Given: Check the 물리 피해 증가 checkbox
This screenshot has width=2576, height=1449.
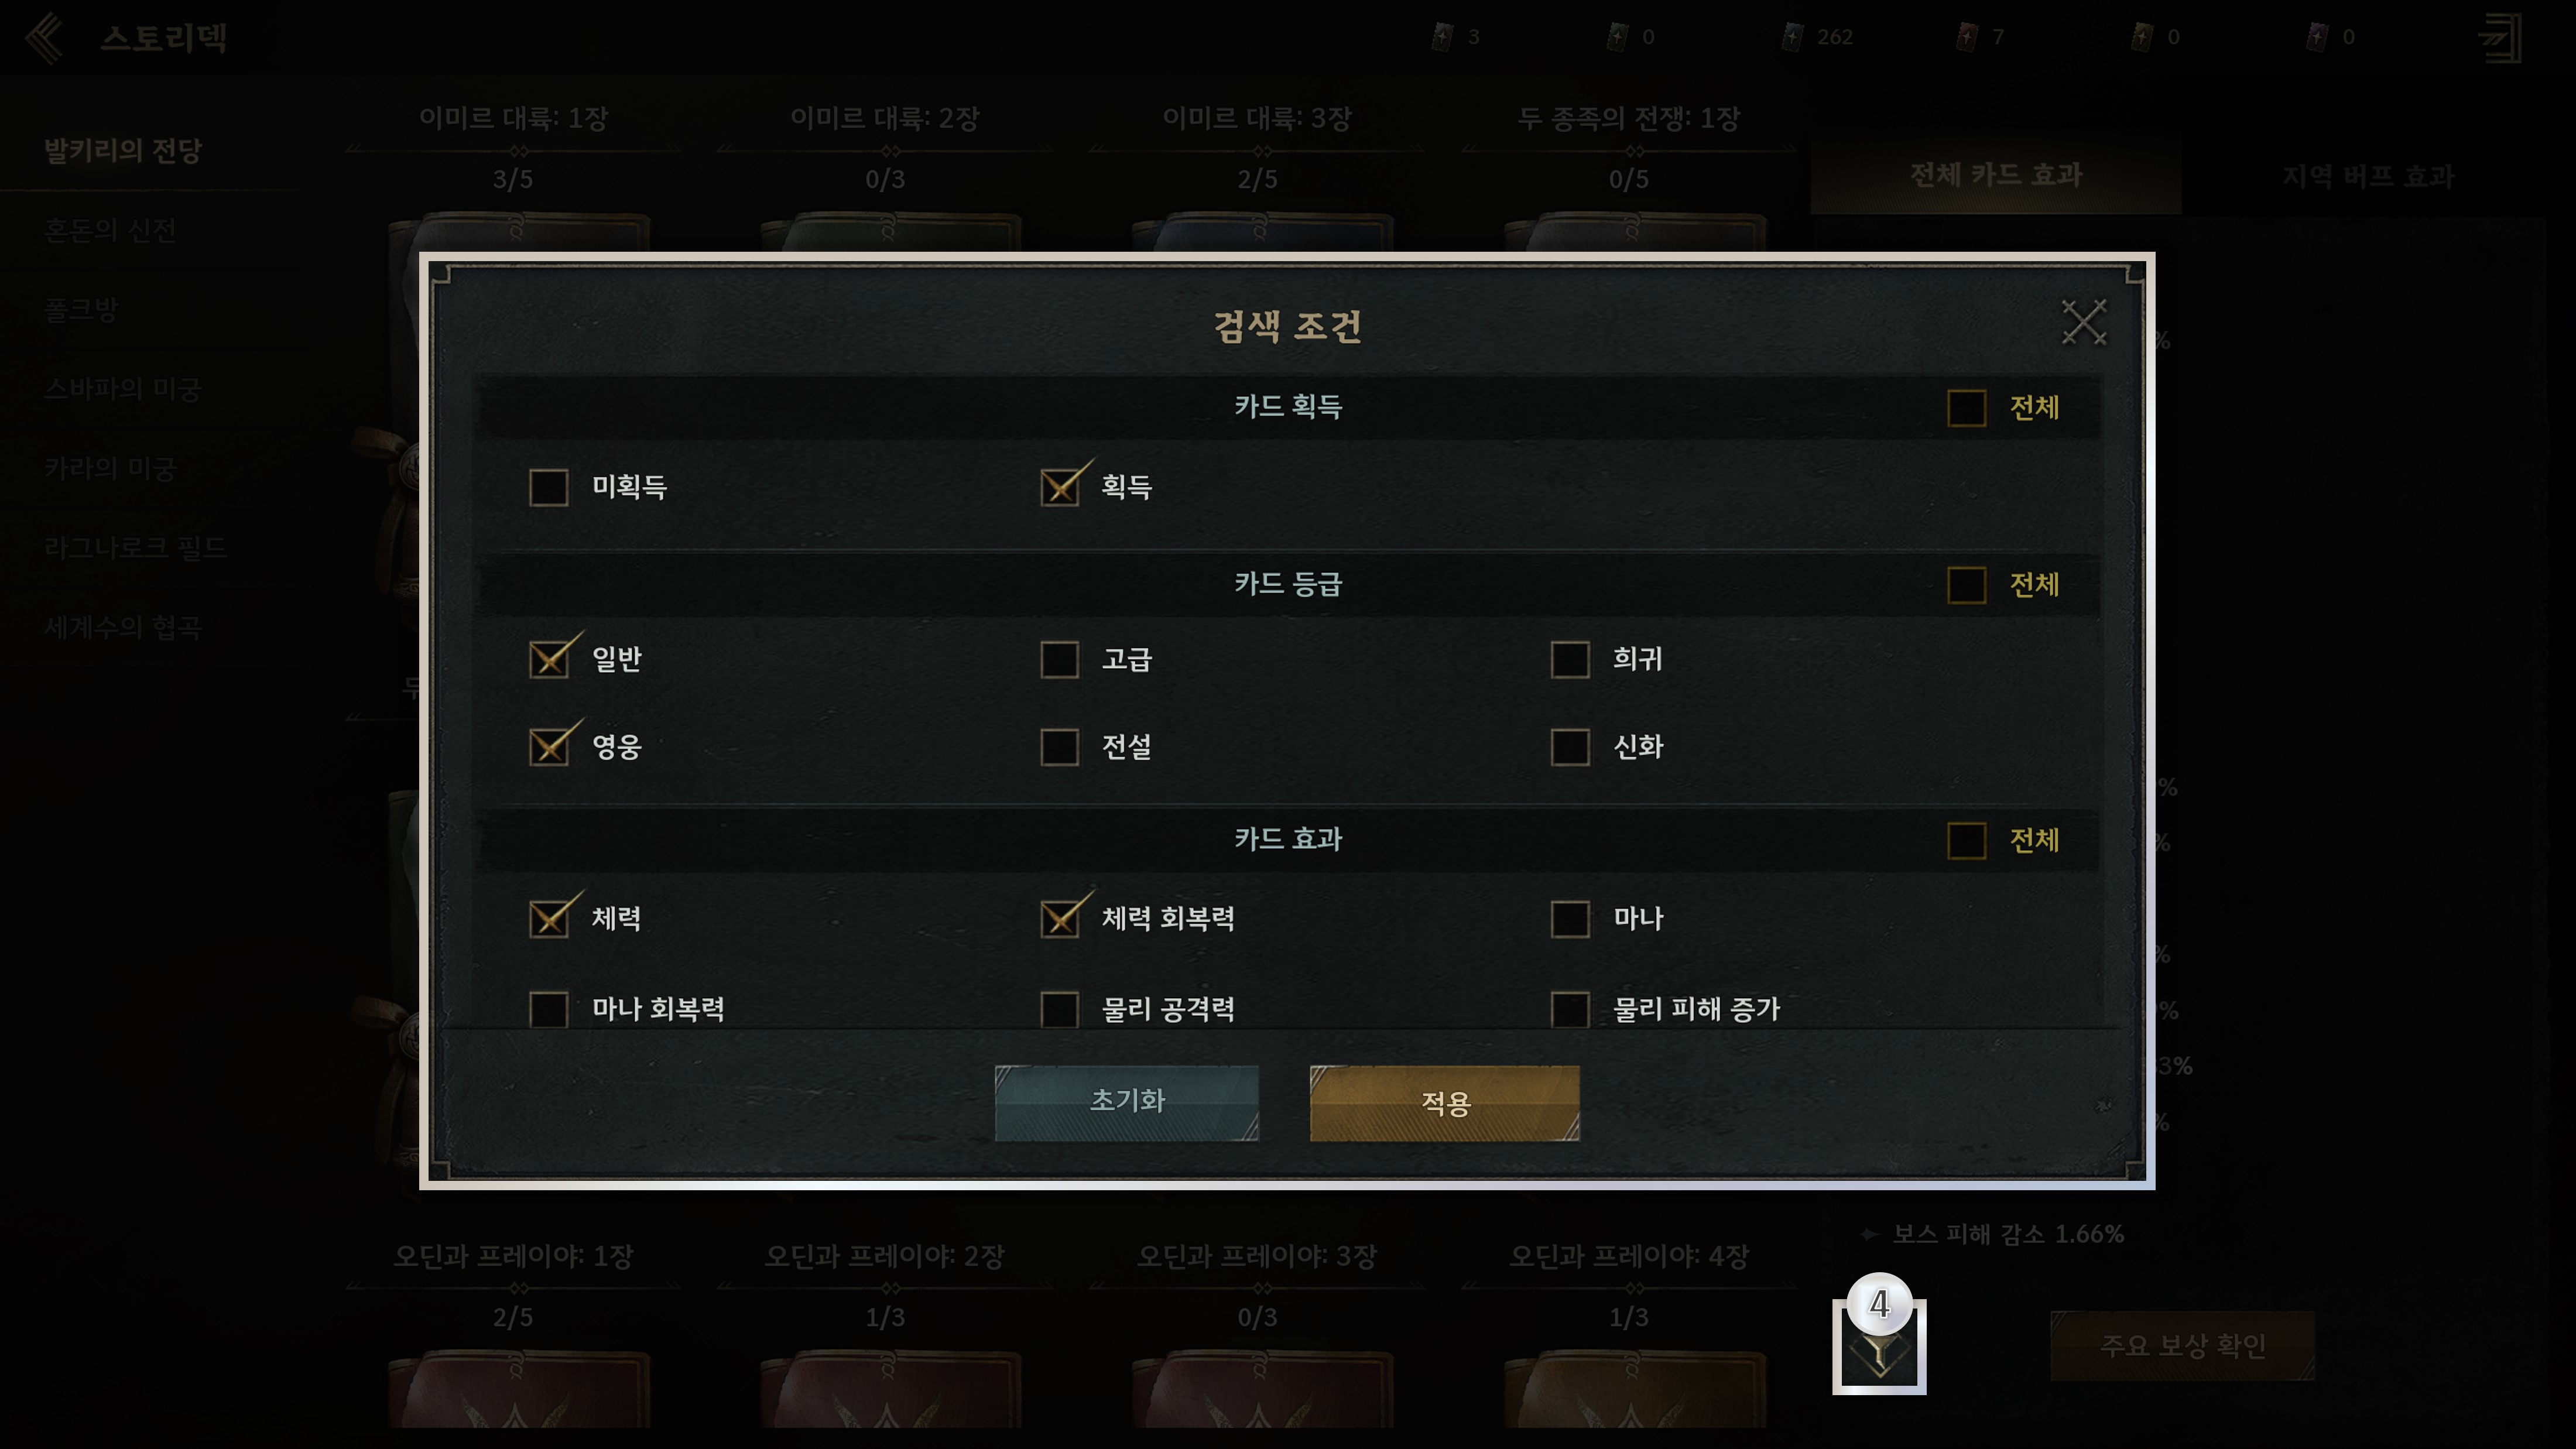Looking at the screenshot, I should pos(1570,1009).
